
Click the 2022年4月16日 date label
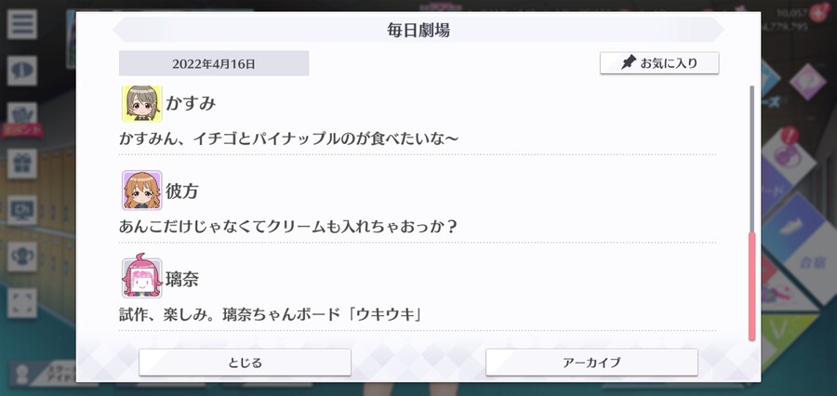click(x=214, y=63)
